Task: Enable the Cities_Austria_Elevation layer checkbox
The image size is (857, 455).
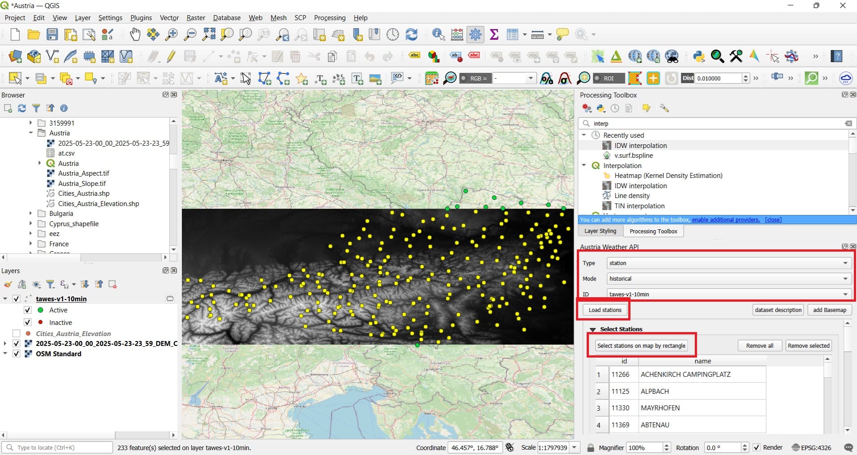Action: (x=17, y=334)
